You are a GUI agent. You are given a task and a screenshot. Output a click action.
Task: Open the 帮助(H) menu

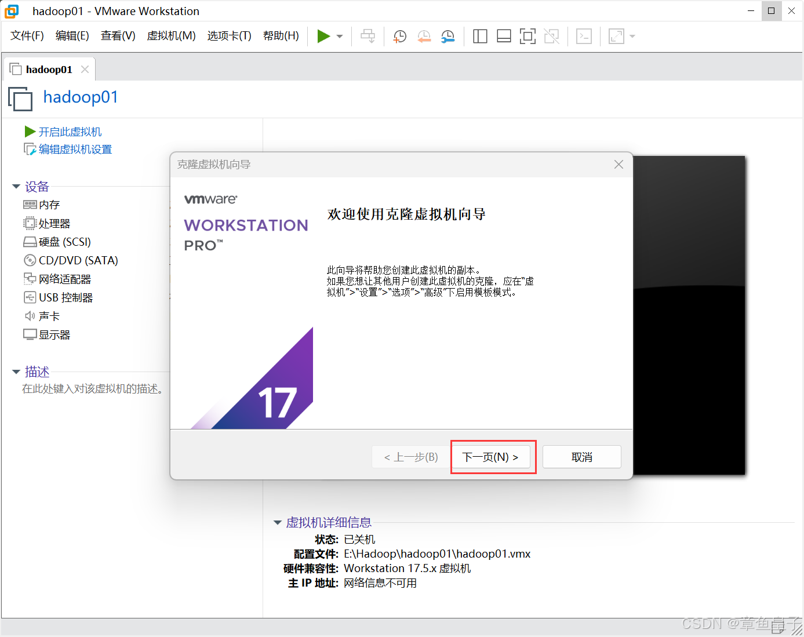tap(281, 36)
